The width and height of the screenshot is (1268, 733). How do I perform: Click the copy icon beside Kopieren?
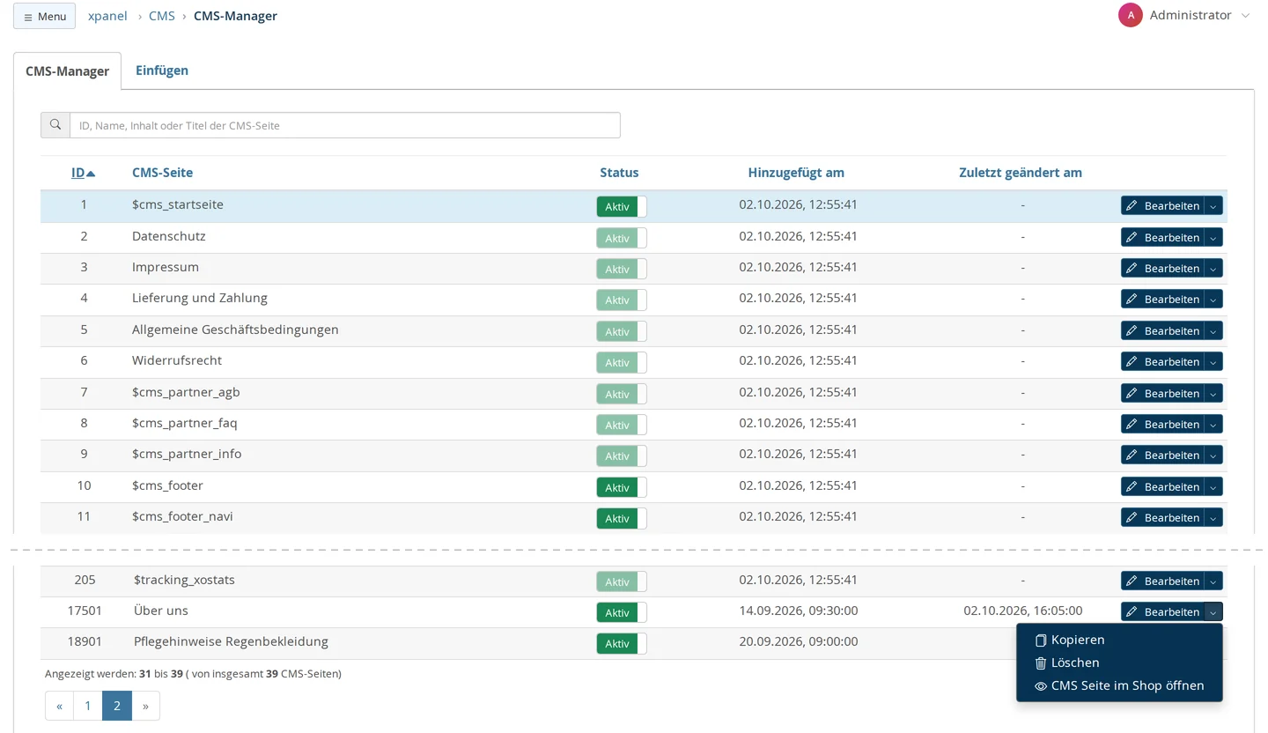click(1041, 640)
